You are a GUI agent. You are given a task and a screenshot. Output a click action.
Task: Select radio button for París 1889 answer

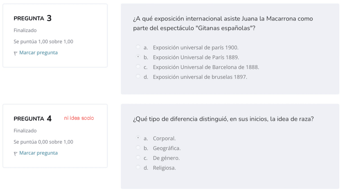[x=138, y=57]
